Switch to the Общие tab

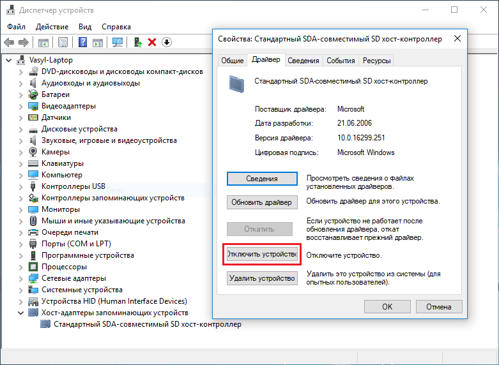(233, 61)
